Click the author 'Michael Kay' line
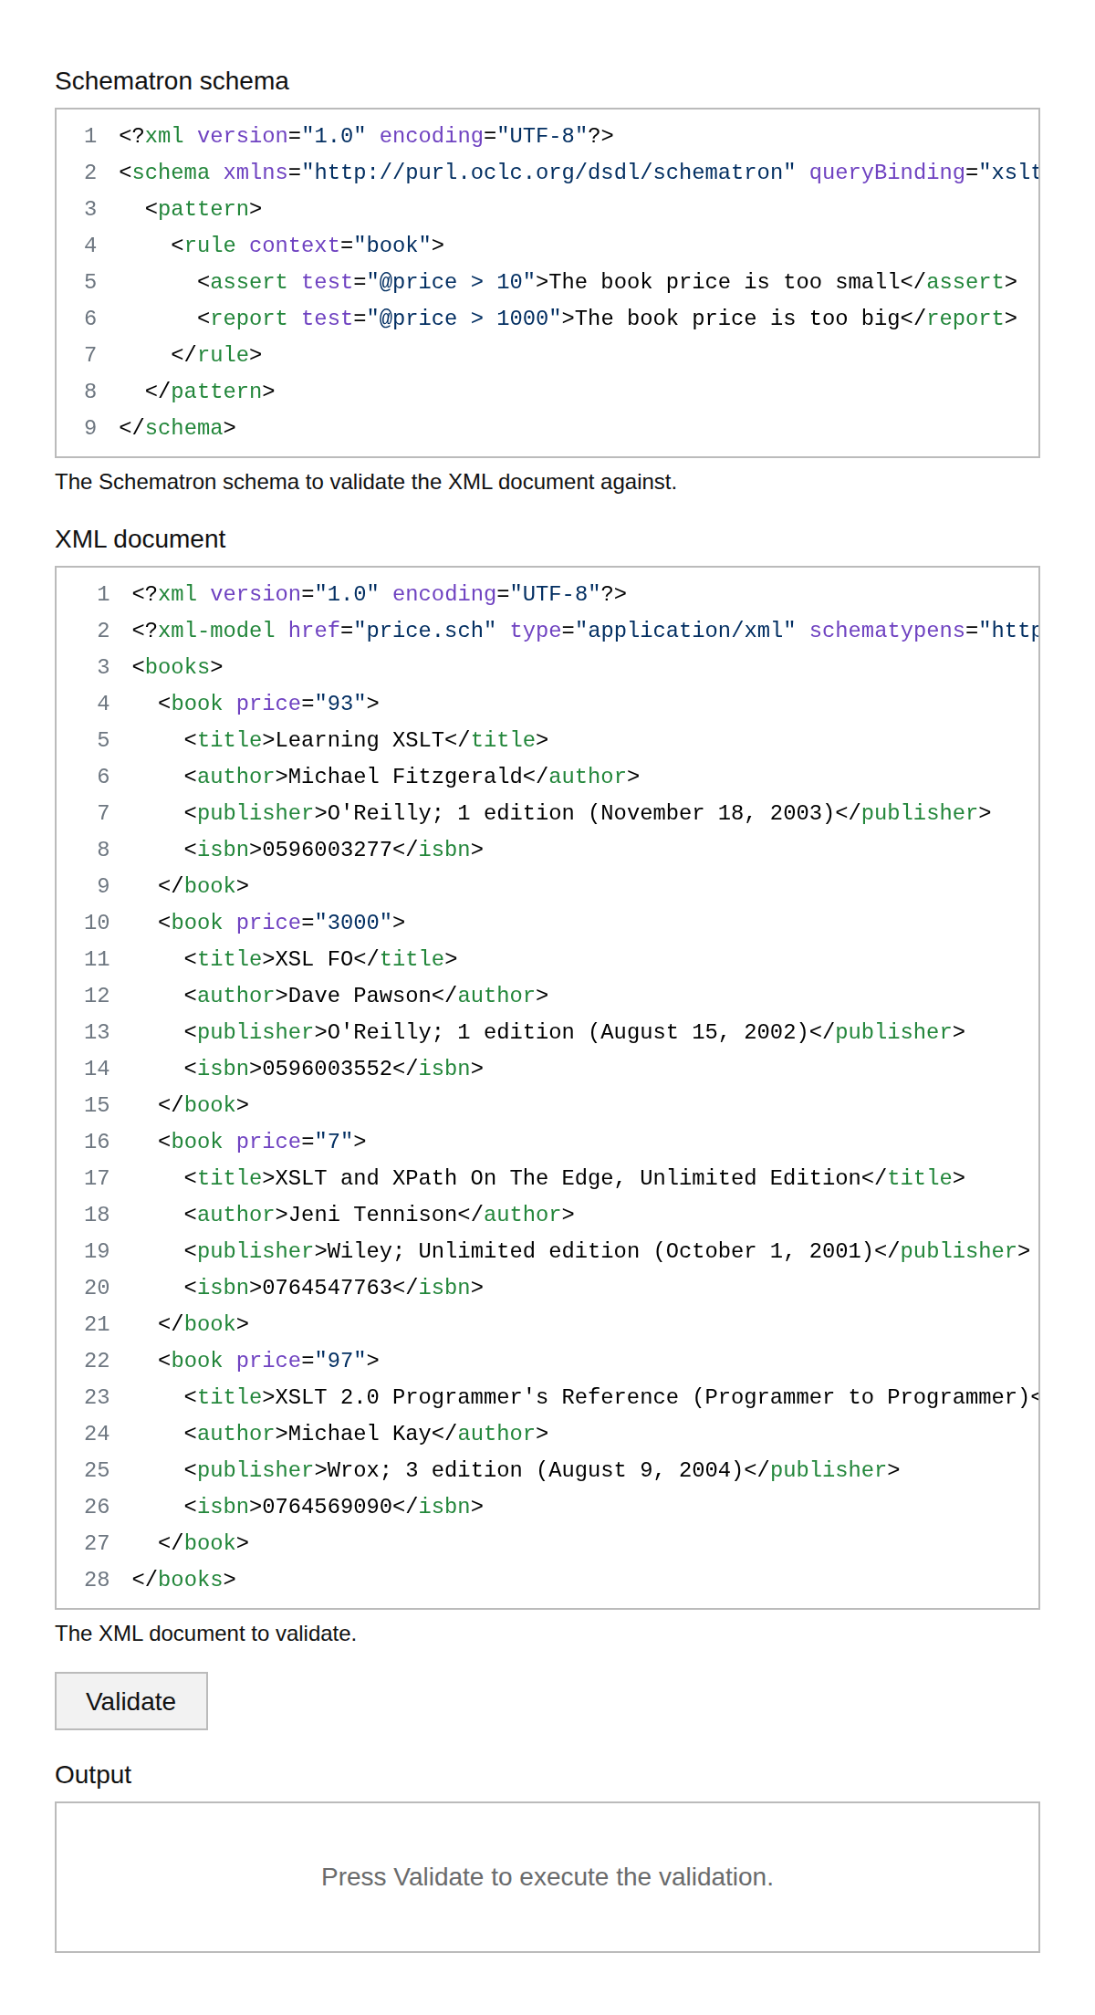 (x=366, y=1434)
